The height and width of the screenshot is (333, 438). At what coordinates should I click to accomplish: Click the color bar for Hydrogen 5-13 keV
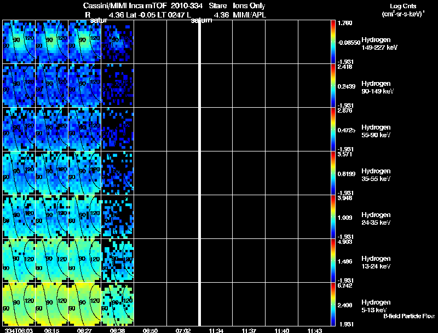[x=333, y=305]
